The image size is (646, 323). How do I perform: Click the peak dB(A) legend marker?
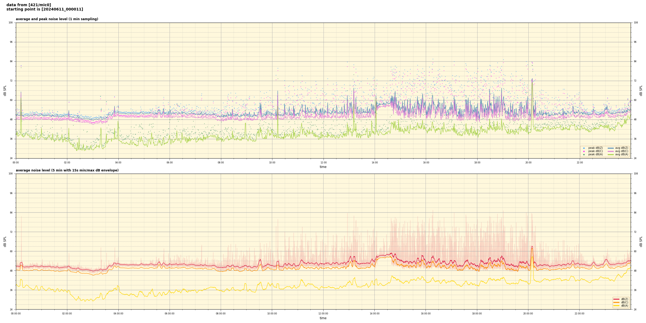(x=584, y=155)
